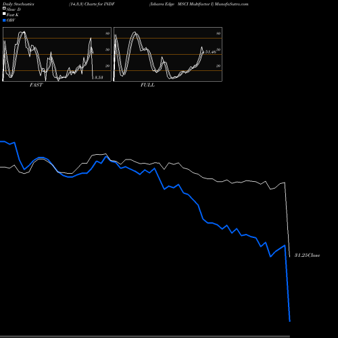The image size is (338, 338).
Task: Click the 'OBV' legend label
Action: click(x=11, y=20)
